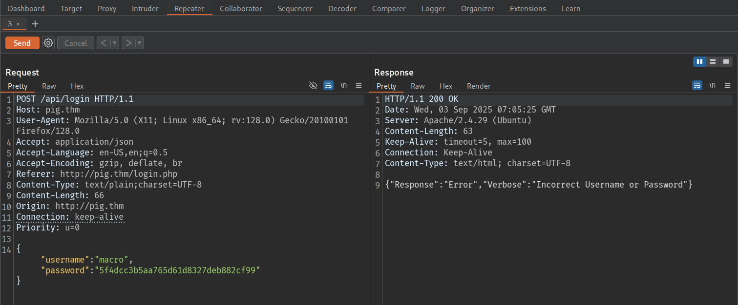This screenshot has width=738, height=305.
Task: Toggle line wrap in request editor
Action: click(329, 85)
